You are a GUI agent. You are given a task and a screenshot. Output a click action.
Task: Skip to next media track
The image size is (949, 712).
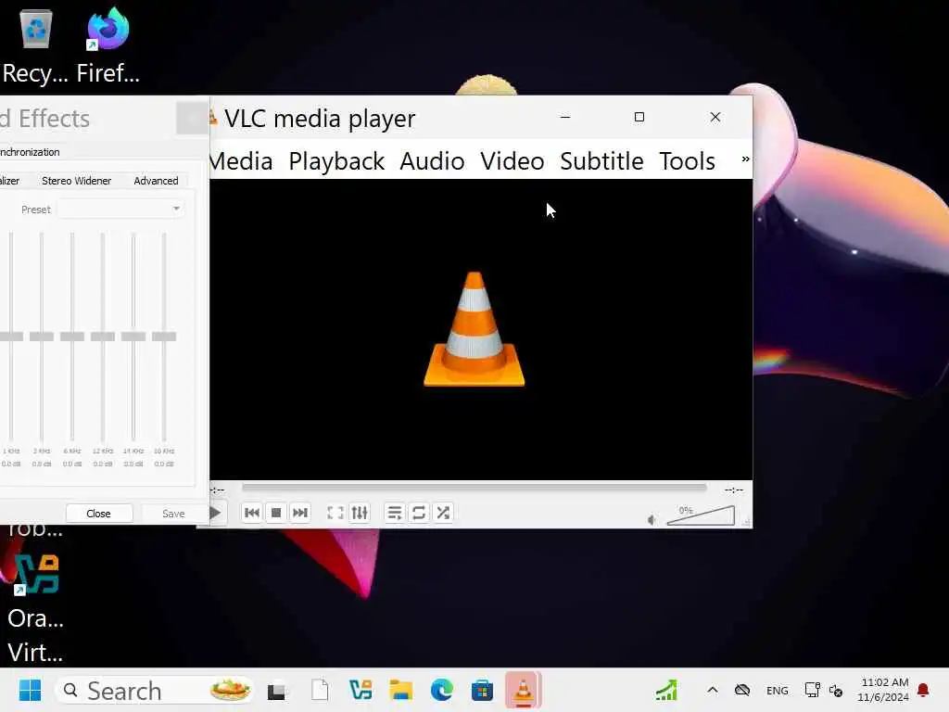[300, 513]
